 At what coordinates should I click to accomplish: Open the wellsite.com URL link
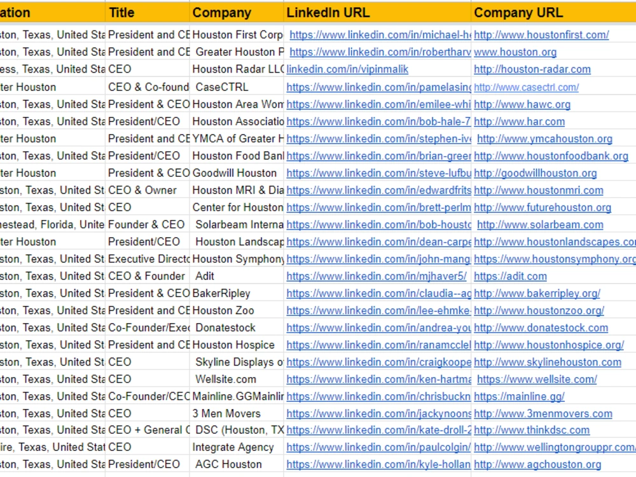tap(537, 379)
